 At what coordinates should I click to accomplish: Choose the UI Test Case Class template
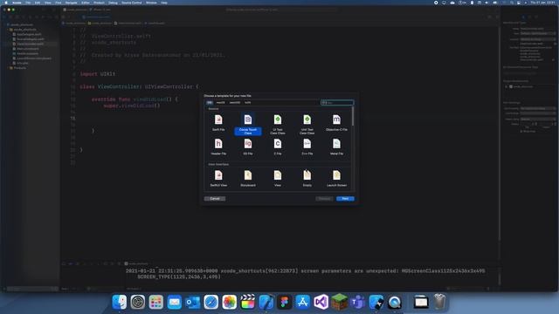click(278, 125)
